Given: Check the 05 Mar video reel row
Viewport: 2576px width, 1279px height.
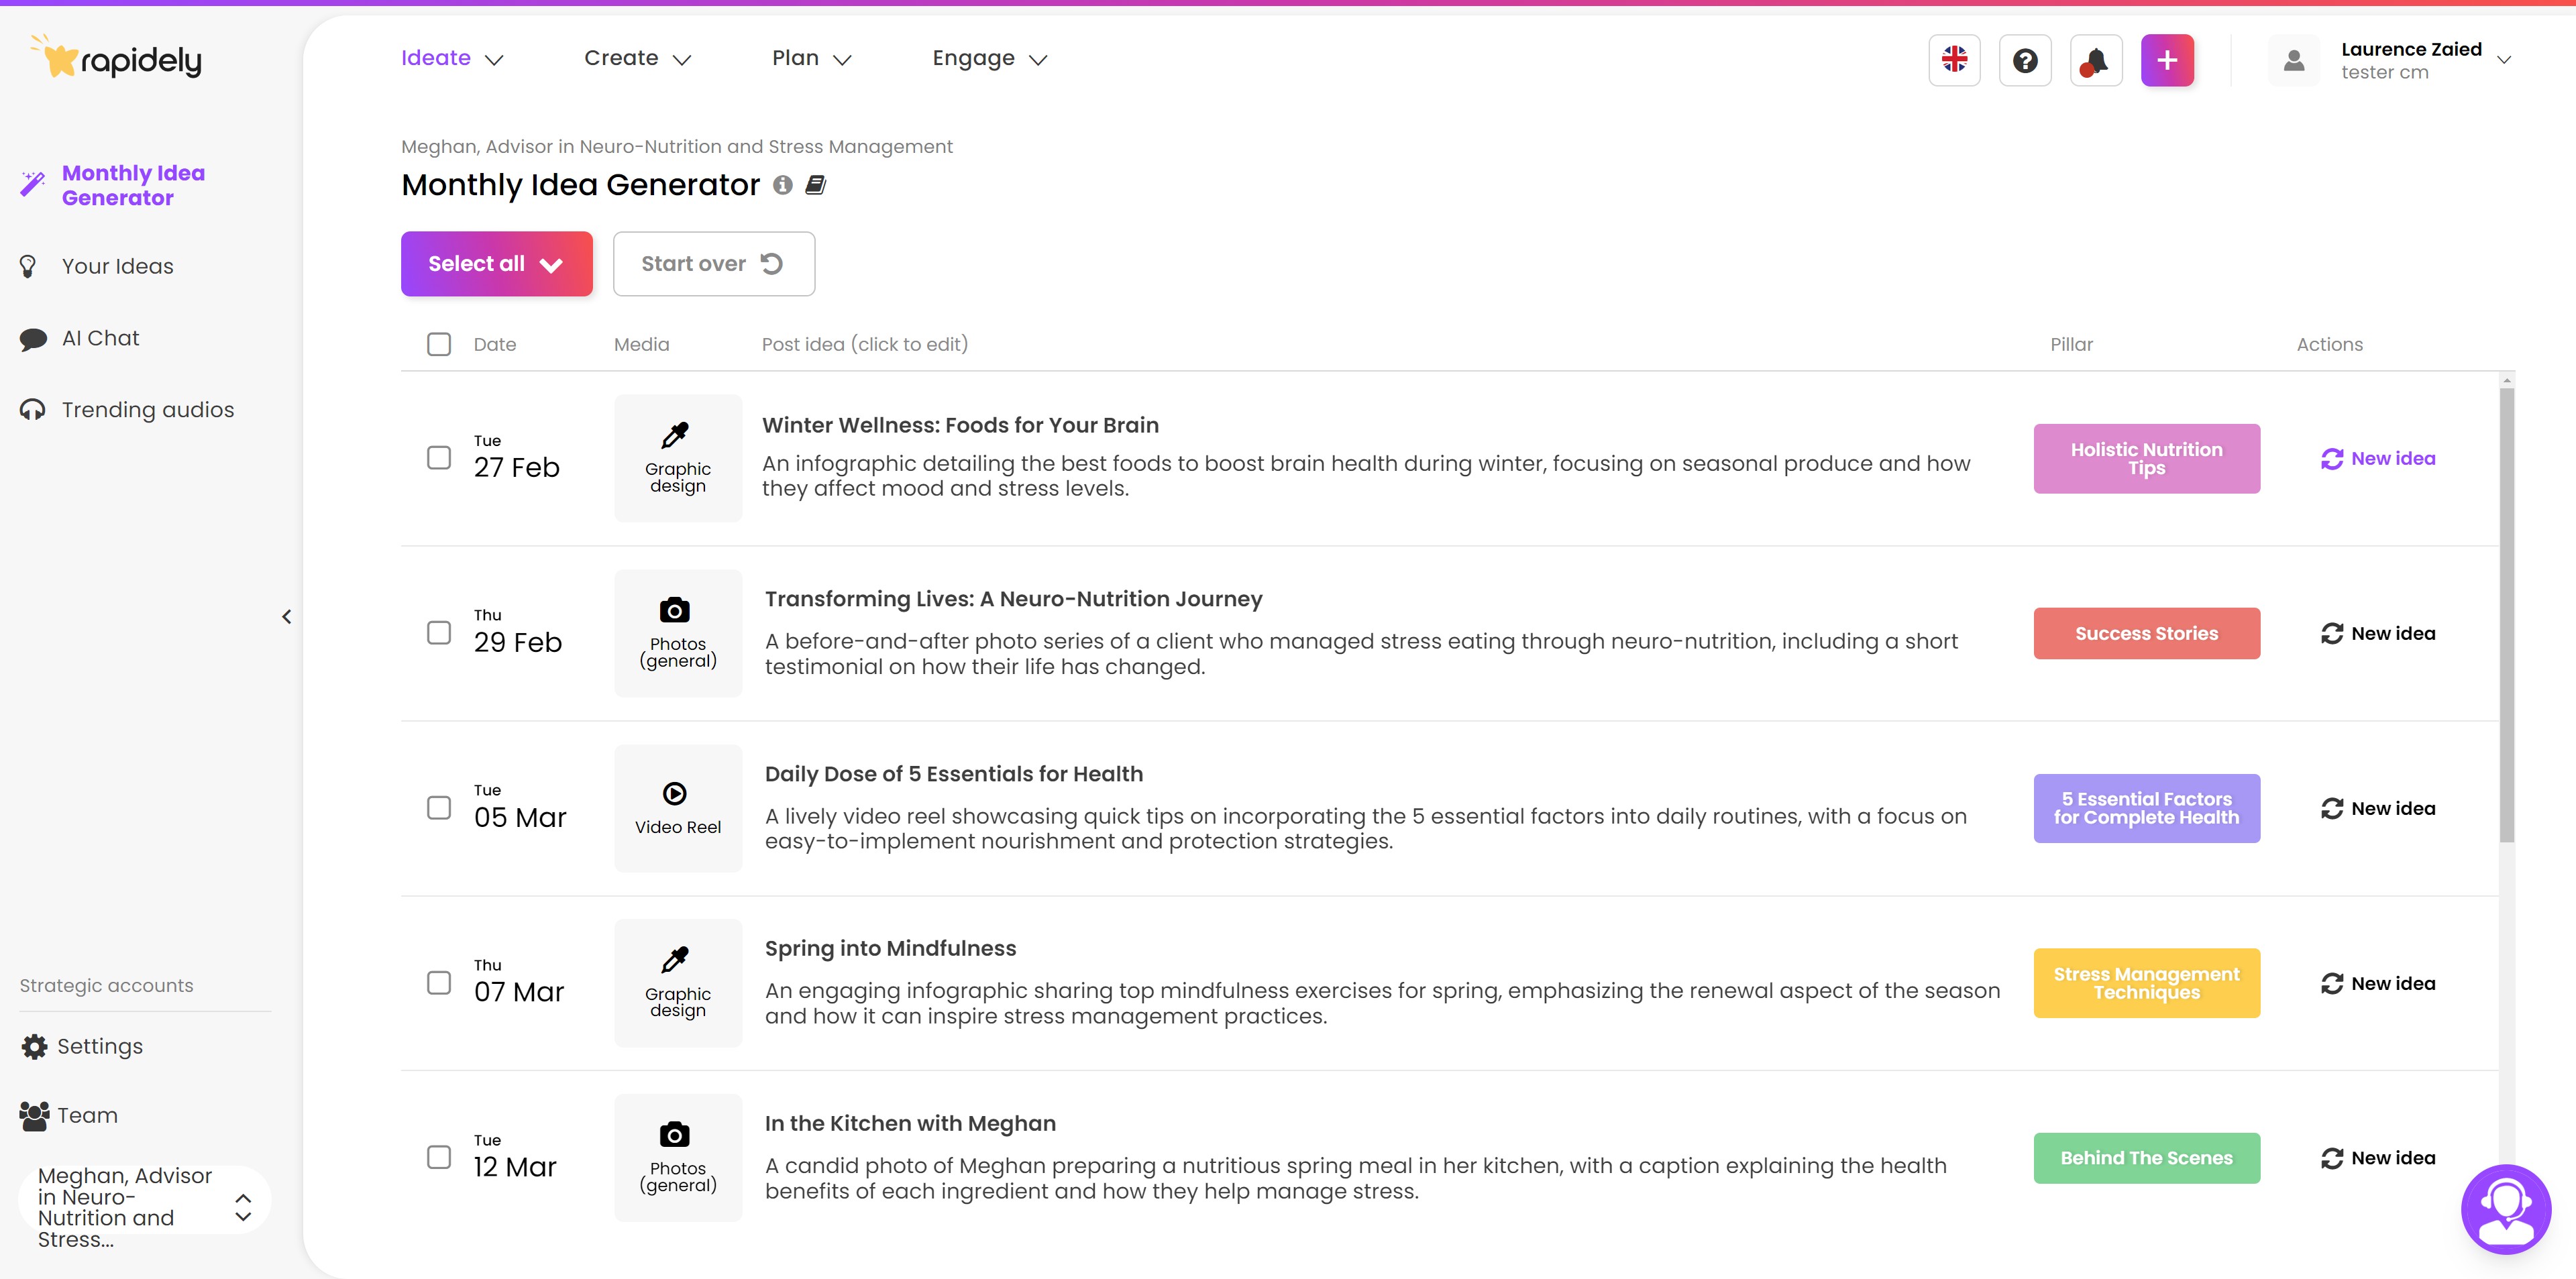Looking at the screenshot, I should click(439, 808).
